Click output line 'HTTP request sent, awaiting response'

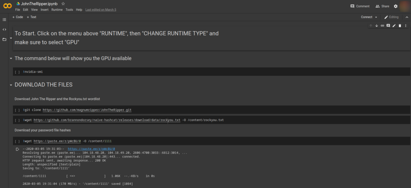pyautogui.click(x=64, y=160)
